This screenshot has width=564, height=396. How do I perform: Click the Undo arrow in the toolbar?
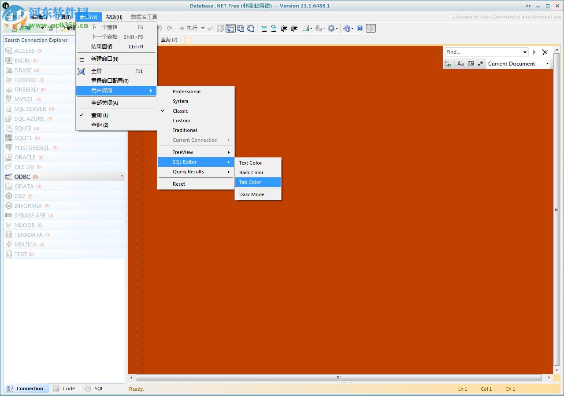pyautogui.click(x=160, y=28)
